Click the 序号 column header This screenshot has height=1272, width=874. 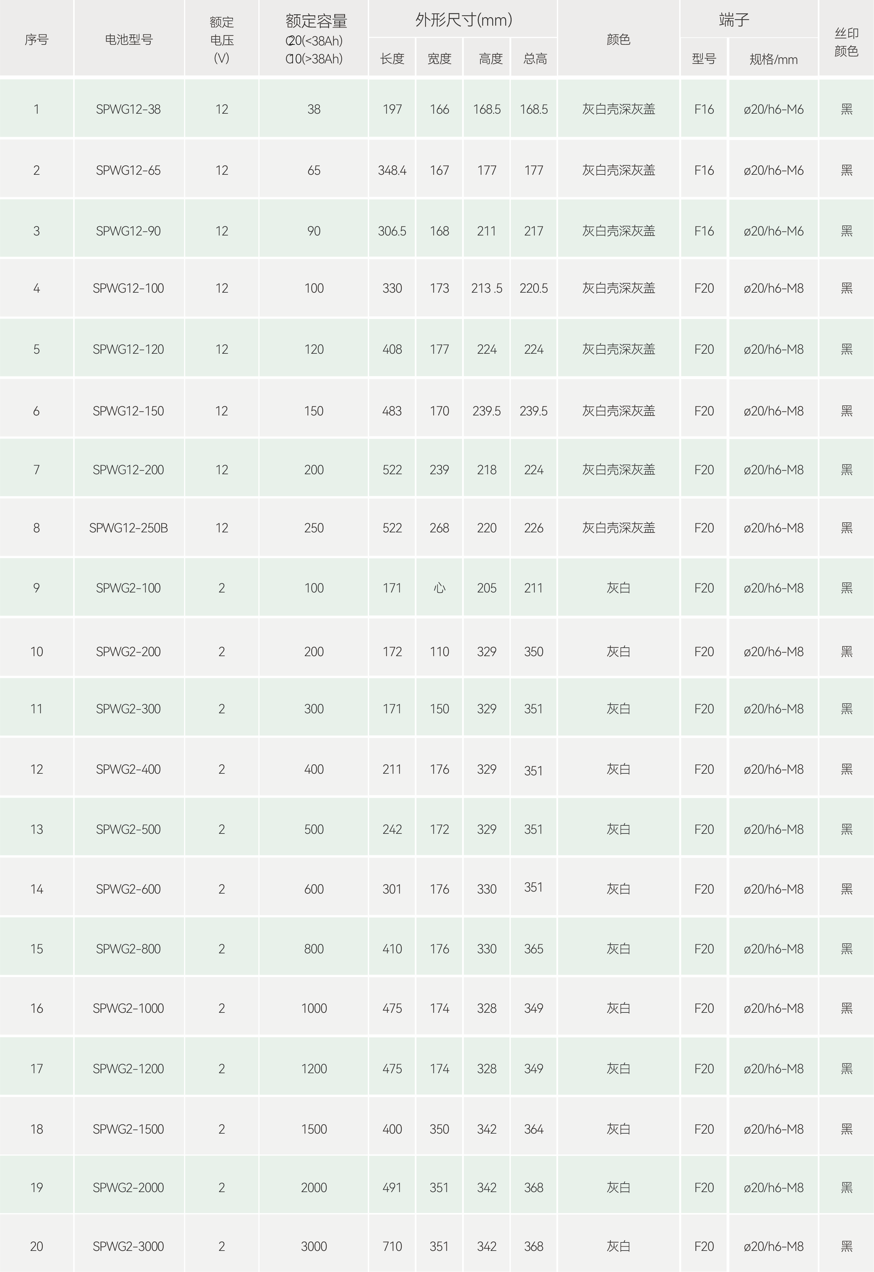coord(37,39)
